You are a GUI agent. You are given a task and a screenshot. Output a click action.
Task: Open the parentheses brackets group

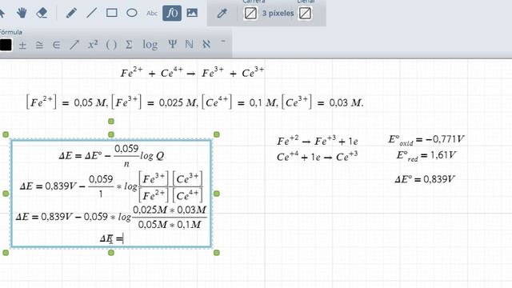[111, 45]
